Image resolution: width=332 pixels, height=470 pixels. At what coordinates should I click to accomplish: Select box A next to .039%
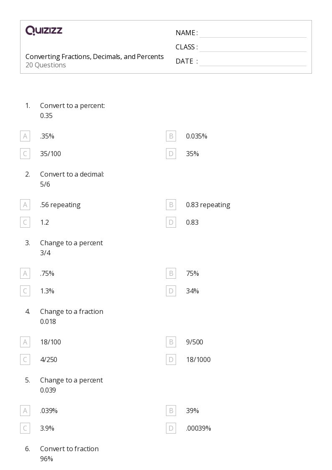coord(25,411)
